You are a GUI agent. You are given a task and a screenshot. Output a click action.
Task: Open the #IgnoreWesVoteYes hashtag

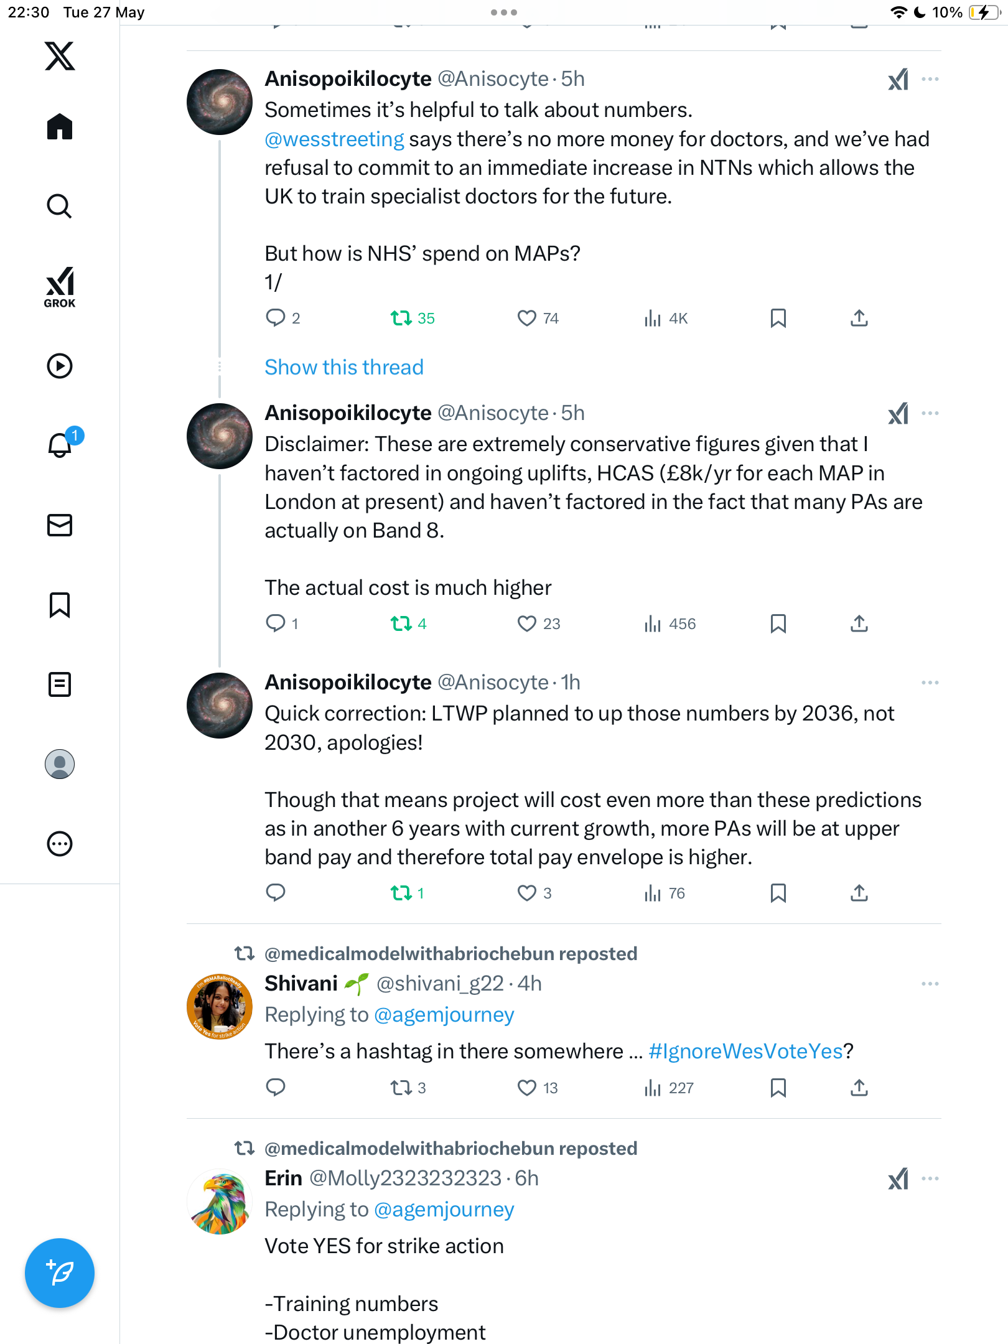745,1051
